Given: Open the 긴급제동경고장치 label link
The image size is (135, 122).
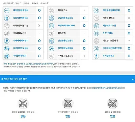Looking at the screenshot, I should point(65,18).
